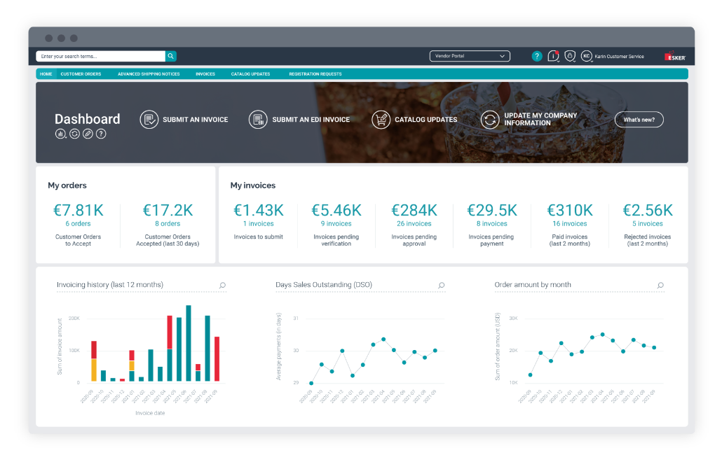
Task: Click the lowest first point on DSO chart
Action: tap(311, 383)
